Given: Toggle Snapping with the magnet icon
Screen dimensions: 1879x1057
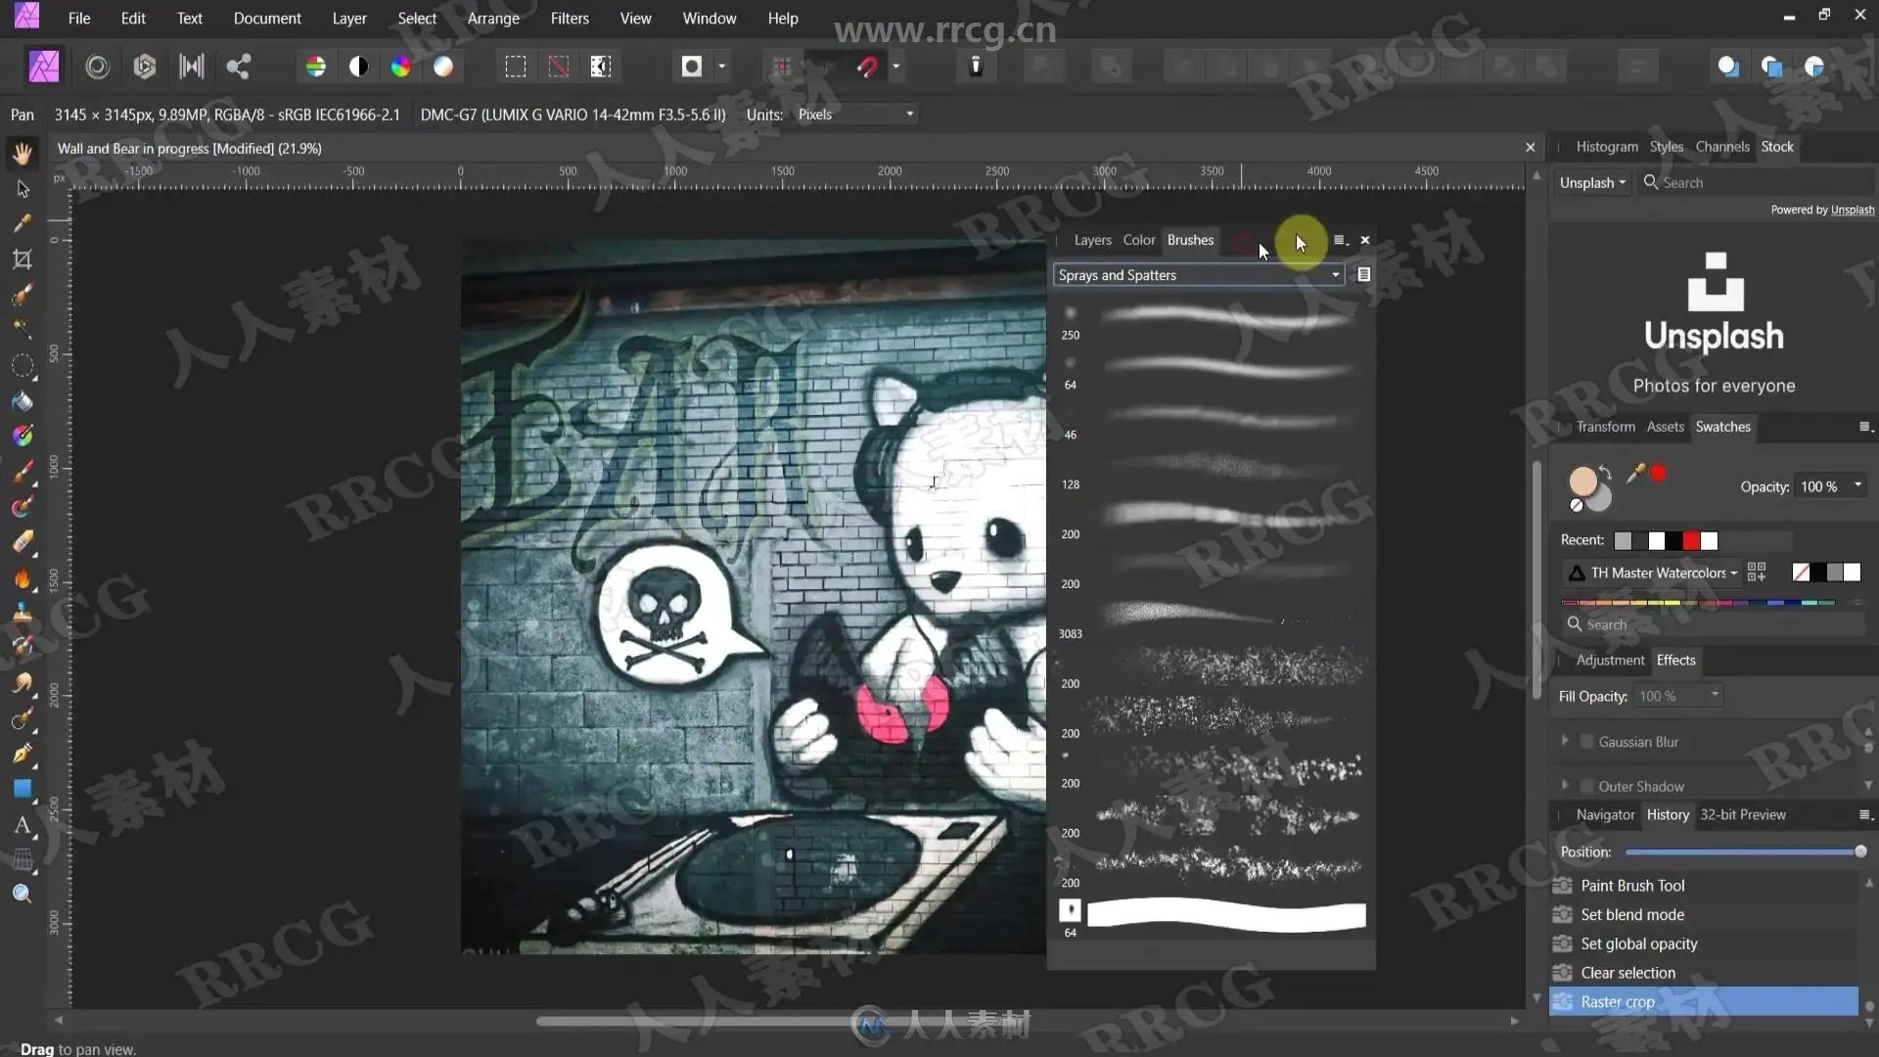Looking at the screenshot, I should 867,67.
